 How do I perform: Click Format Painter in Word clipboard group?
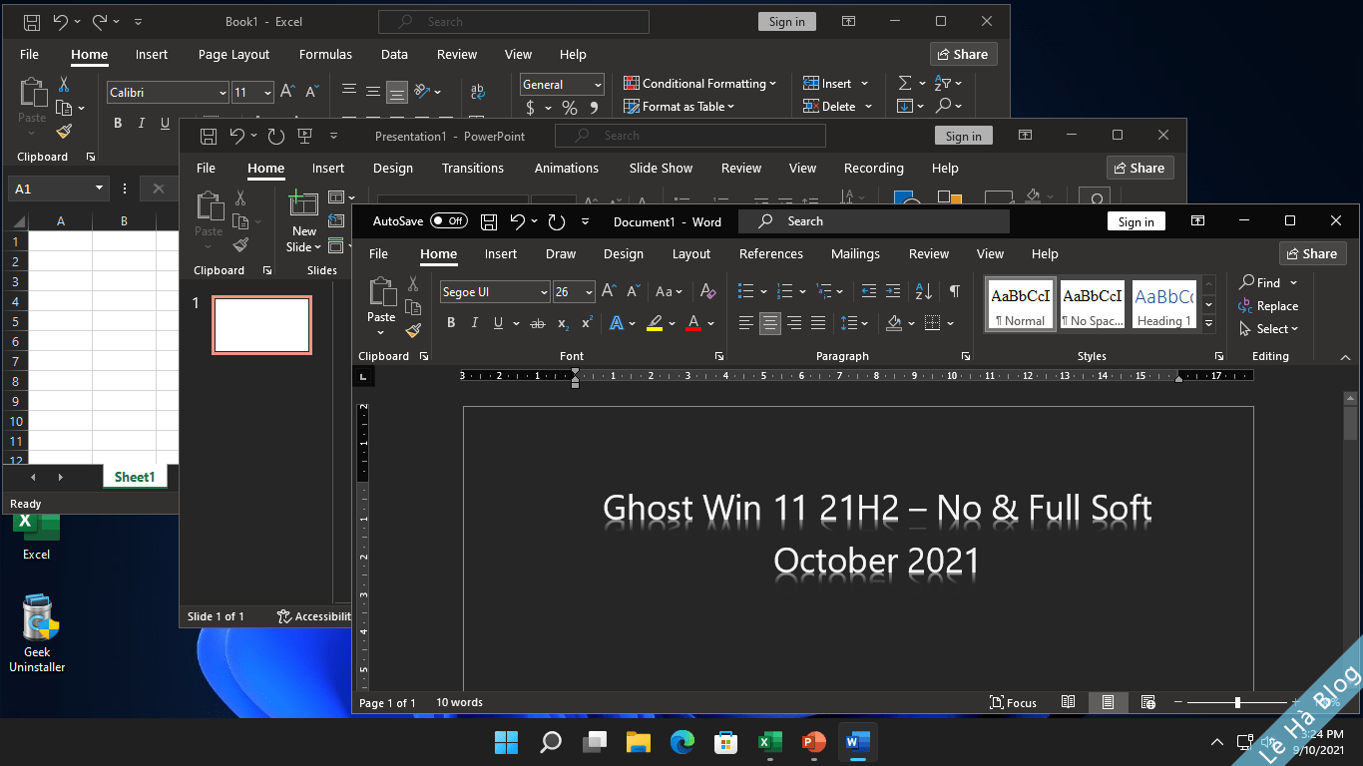click(413, 330)
